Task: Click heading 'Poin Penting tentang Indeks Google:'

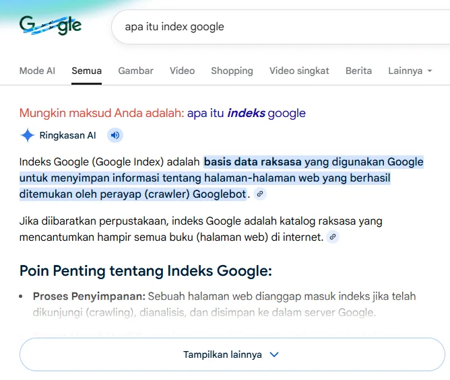Action: coord(146,271)
